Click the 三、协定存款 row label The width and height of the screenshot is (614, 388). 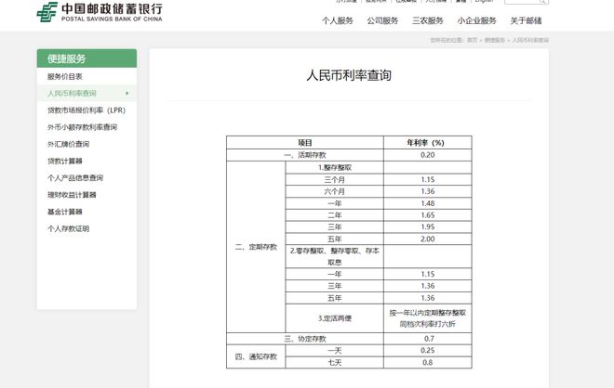click(x=305, y=339)
